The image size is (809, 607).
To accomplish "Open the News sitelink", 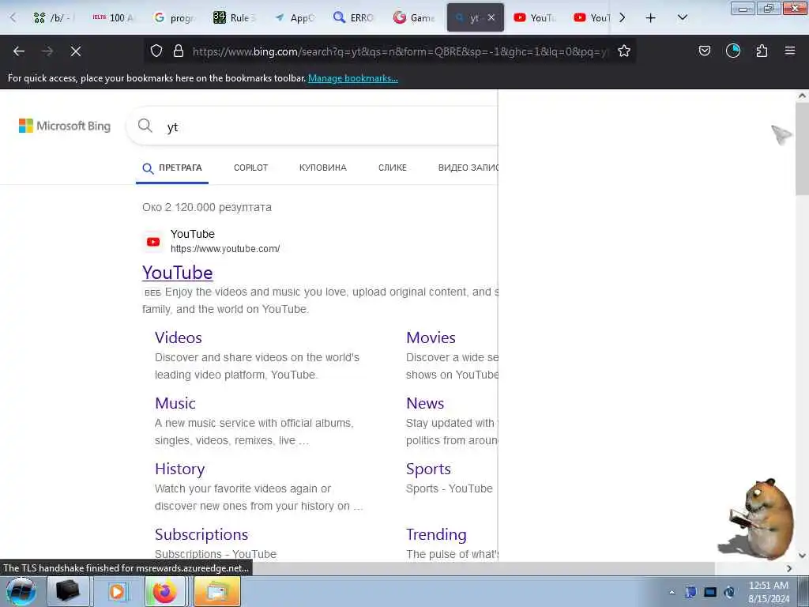I will [x=425, y=403].
